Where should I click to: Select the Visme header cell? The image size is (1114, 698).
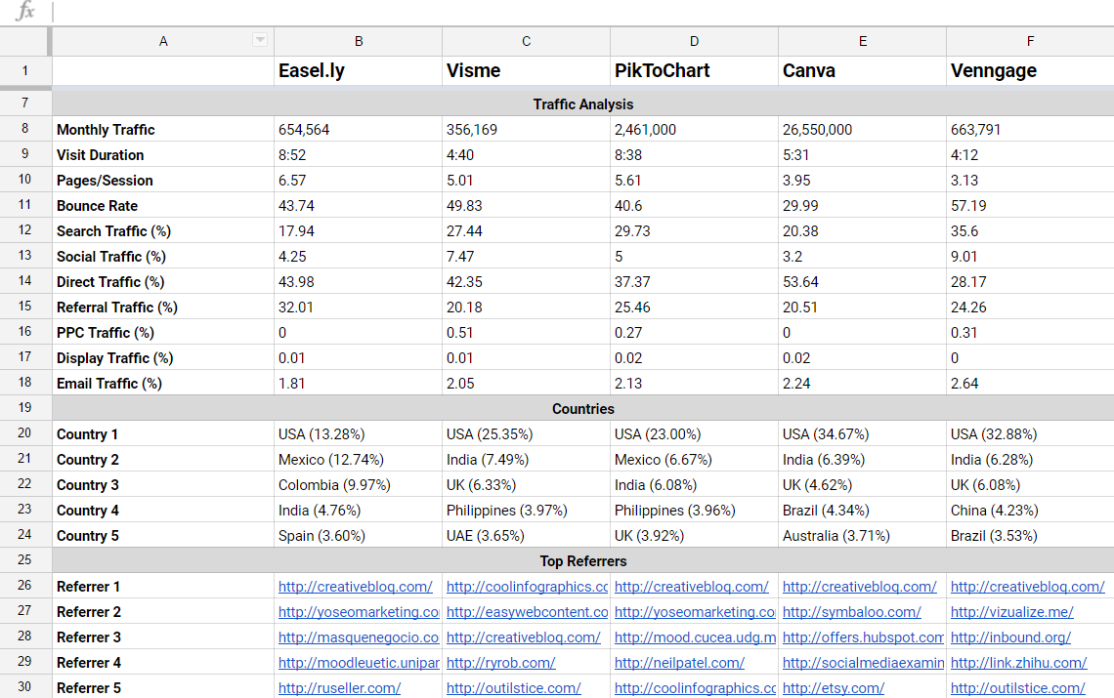(x=527, y=71)
